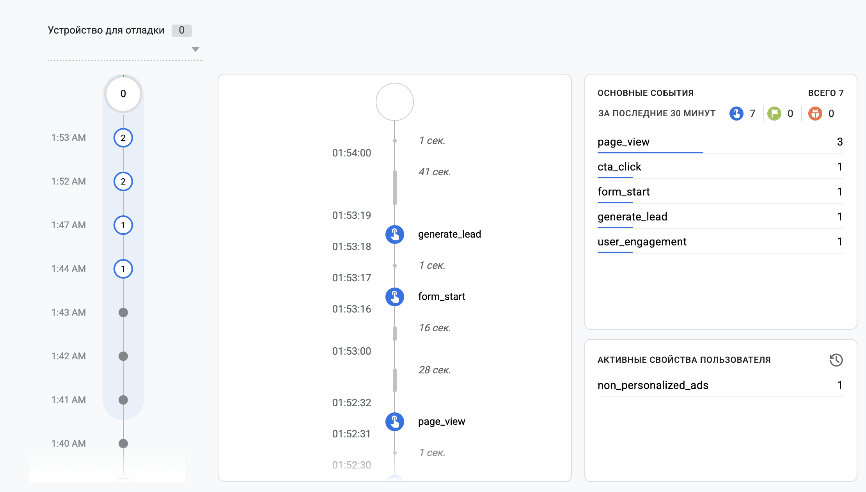Click the top circle showing 0 in minute stream
The width and height of the screenshot is (866, 492).
pos(123,94)
